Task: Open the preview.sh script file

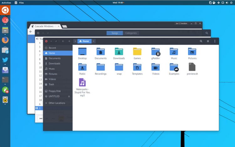Action: click(192, 69)
